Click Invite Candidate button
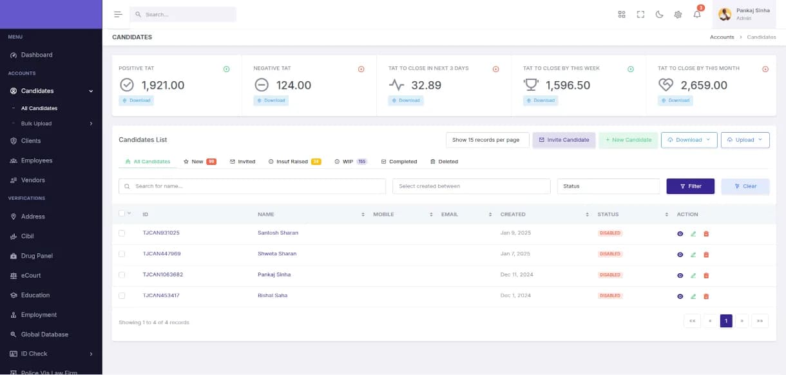This screenshot has width=786, height=375. click(564, 140)
